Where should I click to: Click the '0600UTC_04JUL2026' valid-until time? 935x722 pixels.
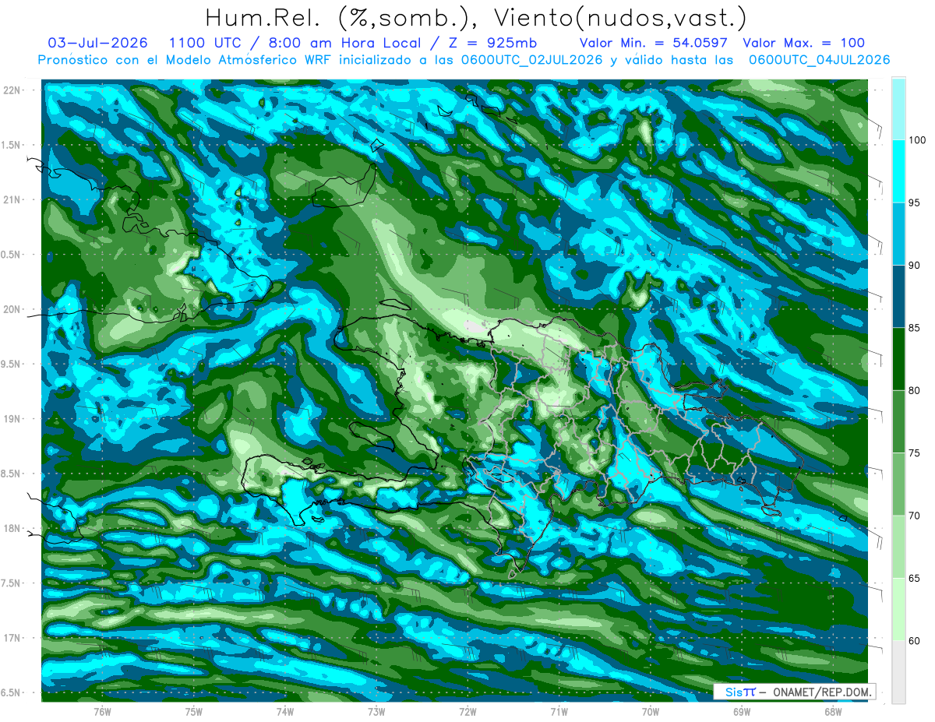tap(819, 60)
